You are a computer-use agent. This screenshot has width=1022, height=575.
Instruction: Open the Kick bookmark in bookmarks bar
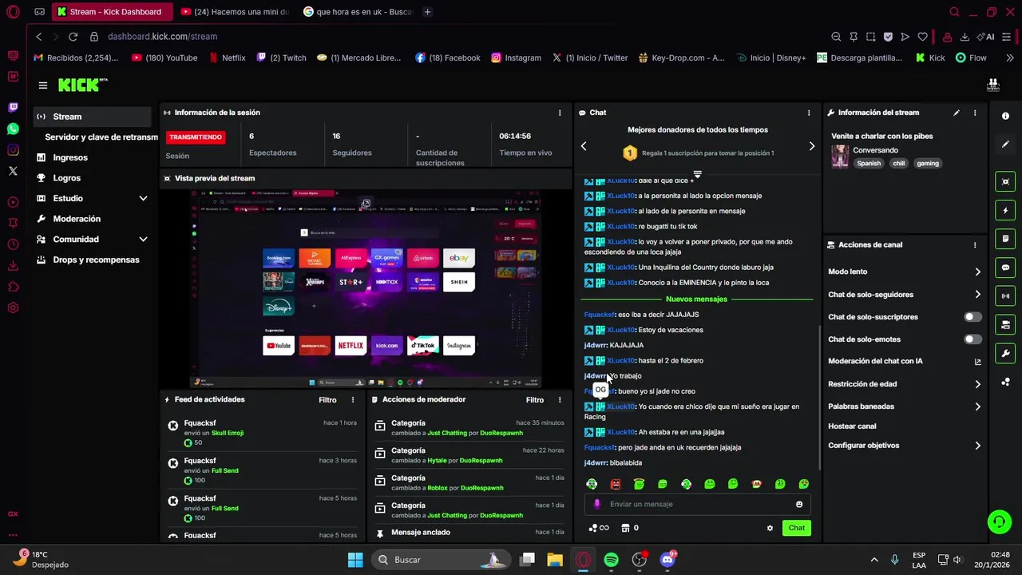[x=930, y=57]
